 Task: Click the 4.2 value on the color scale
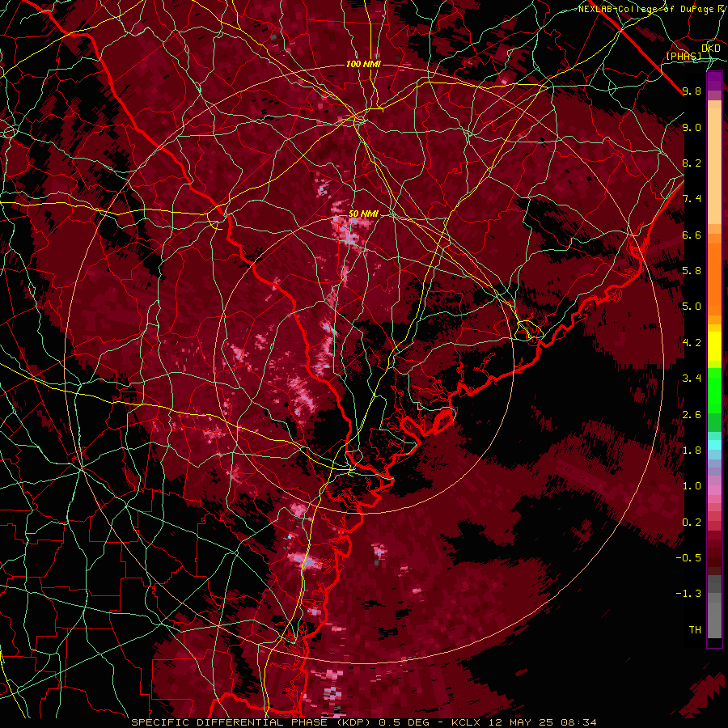[x=692, y=343]
